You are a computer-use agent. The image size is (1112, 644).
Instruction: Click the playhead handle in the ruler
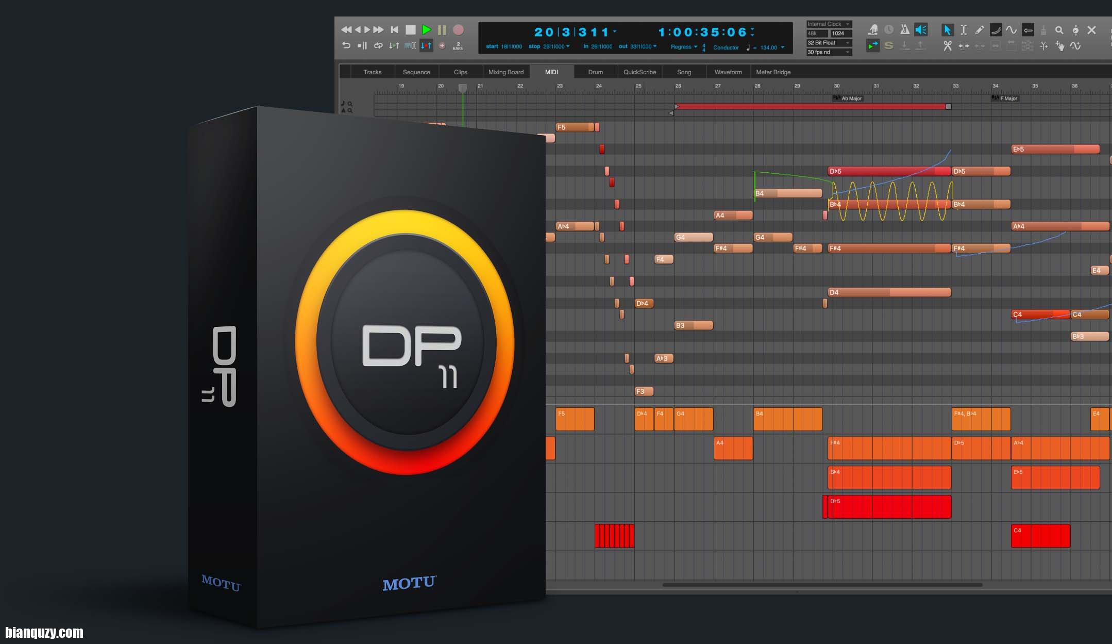click(x=463, y=89)
